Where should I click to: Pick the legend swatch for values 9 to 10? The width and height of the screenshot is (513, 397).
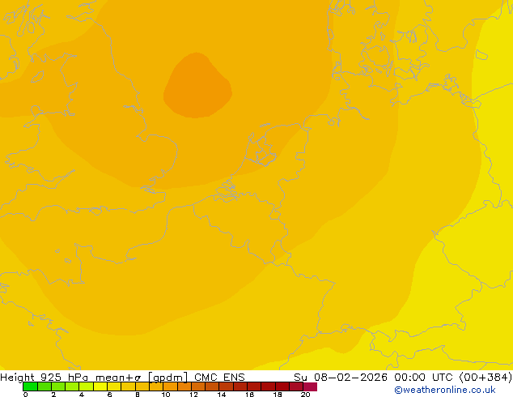156,386
